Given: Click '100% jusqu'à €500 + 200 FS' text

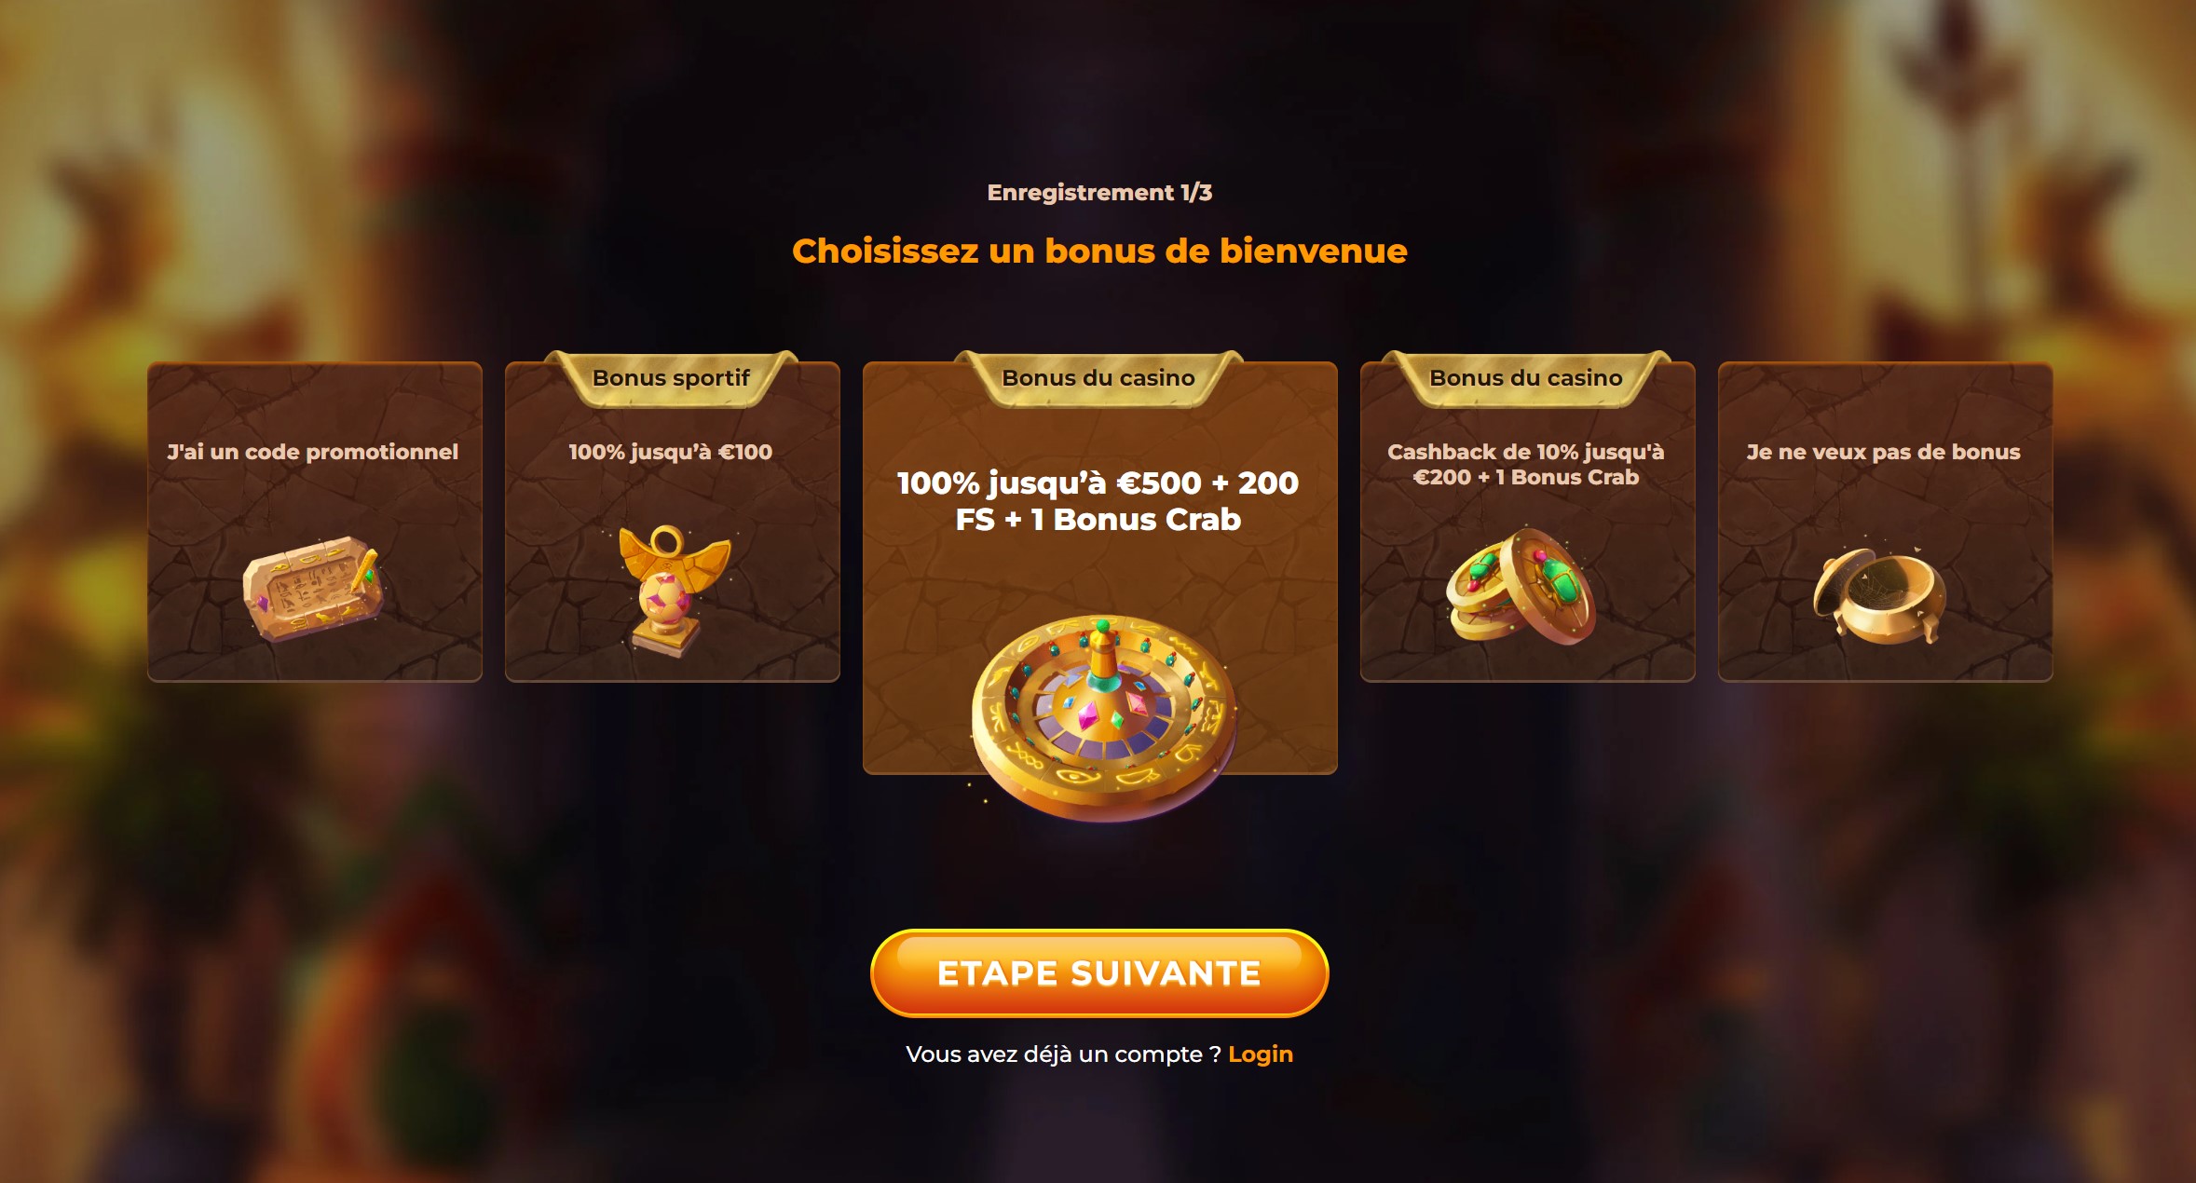Looking at the screenshot, I should (x=1098, y=501).
